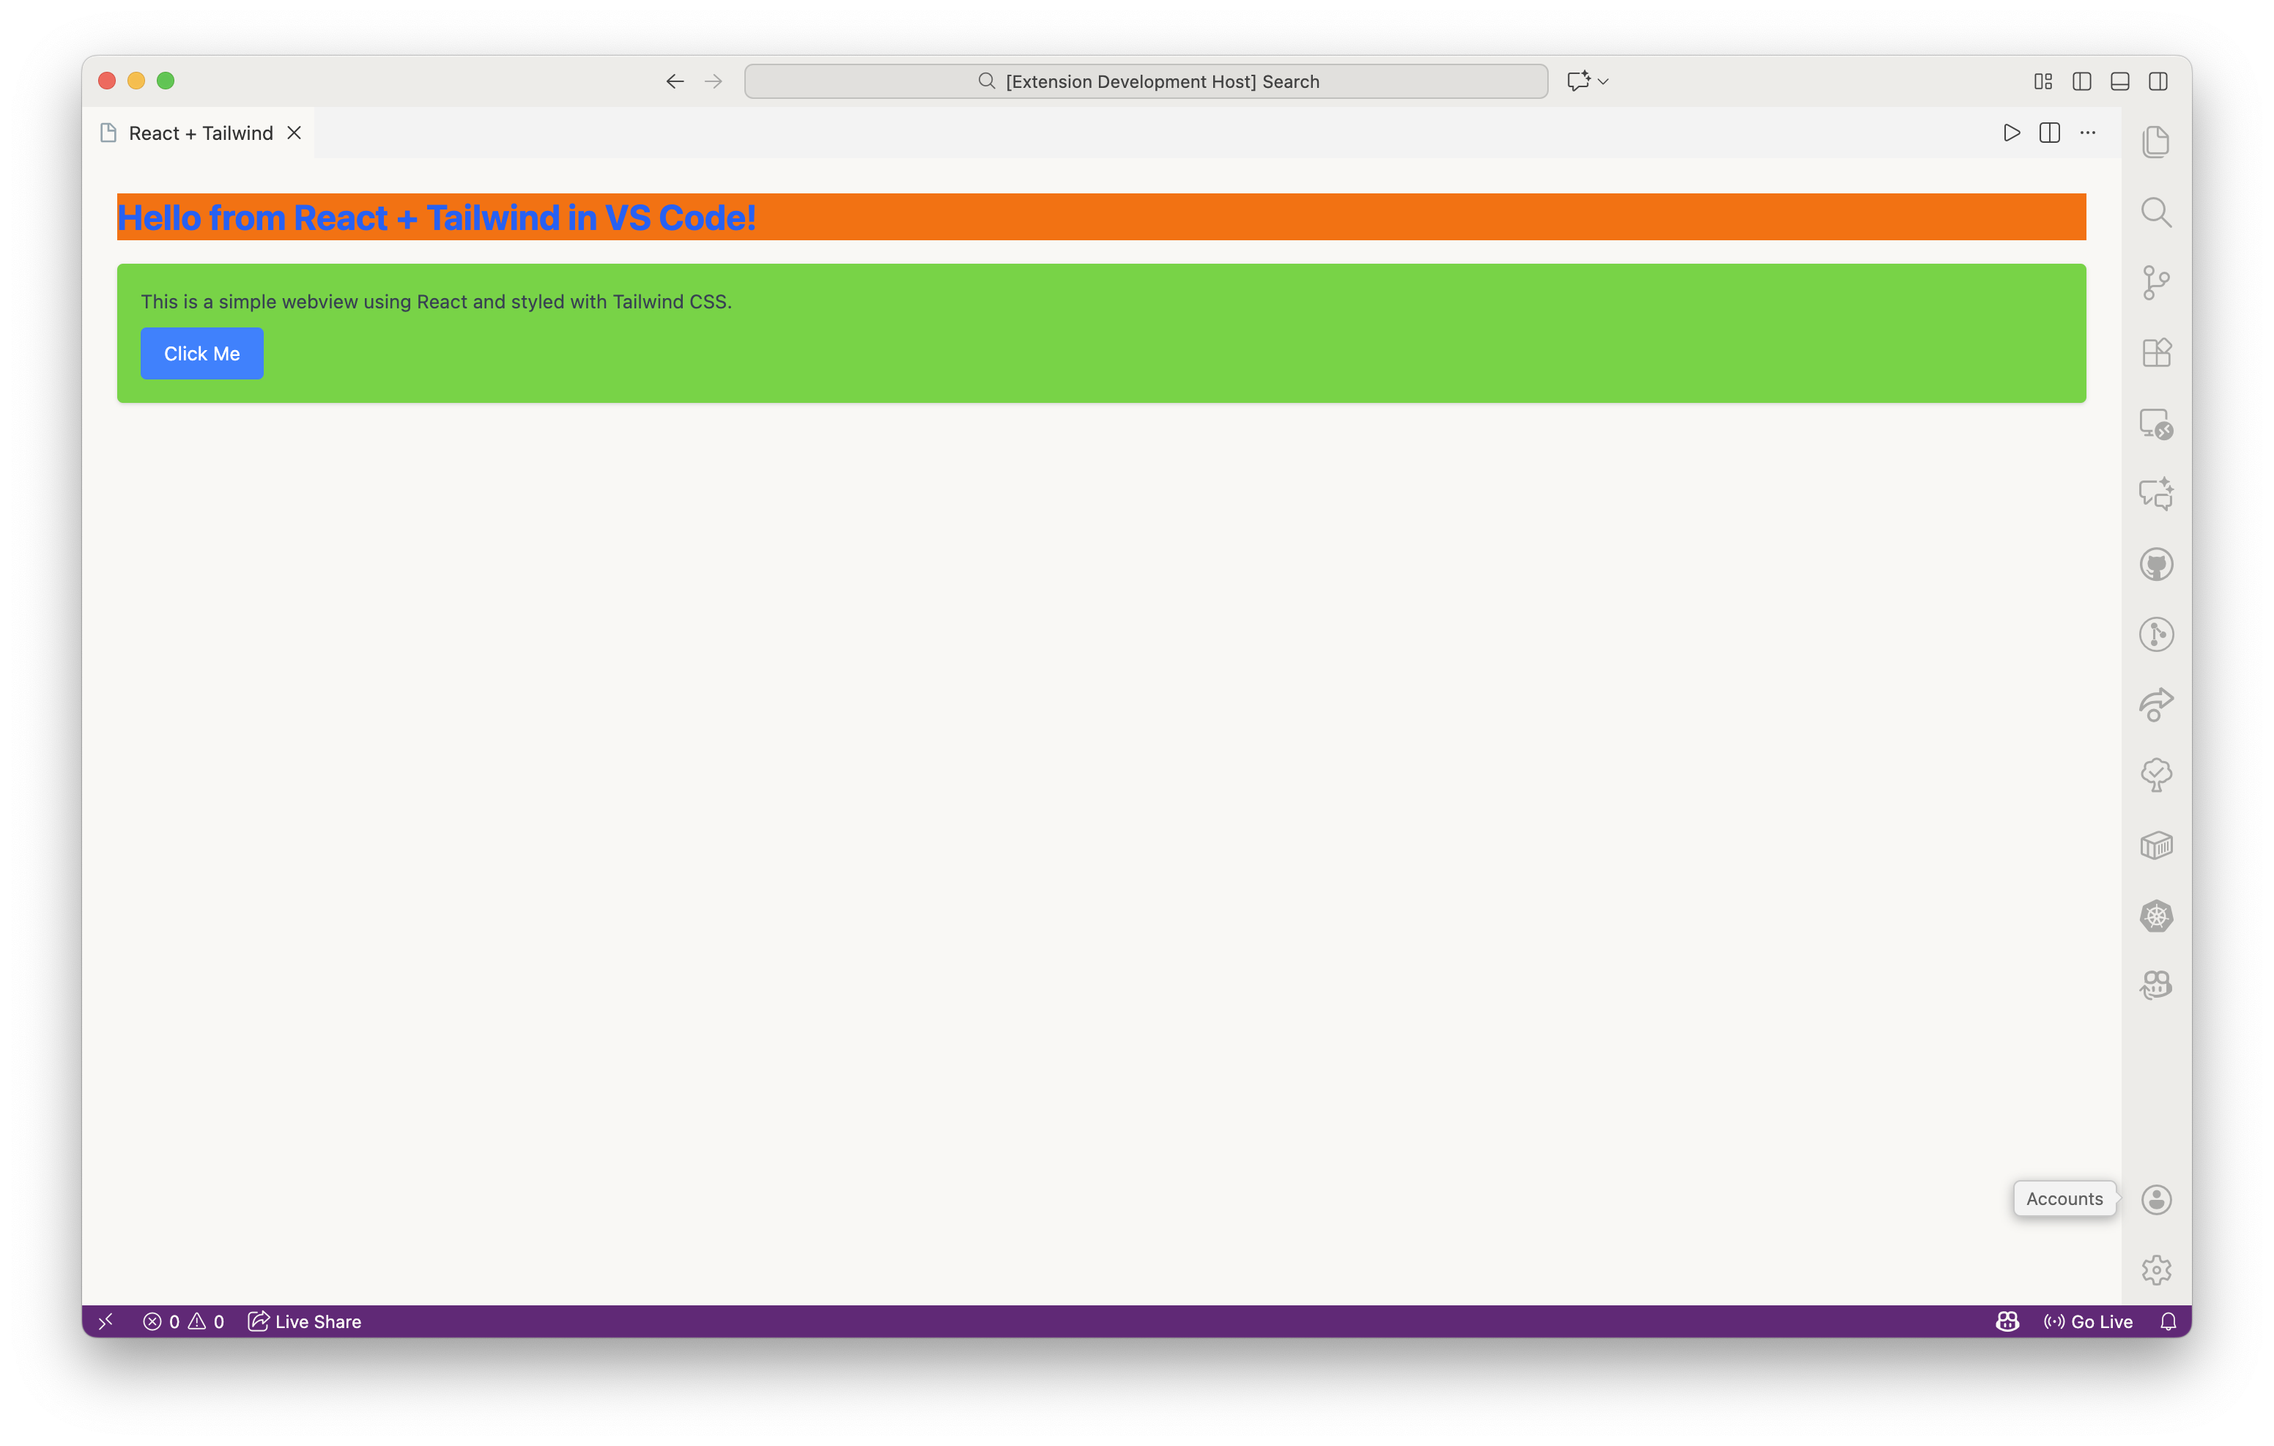Start a Live Share session from status bar

click(304, 1321)
